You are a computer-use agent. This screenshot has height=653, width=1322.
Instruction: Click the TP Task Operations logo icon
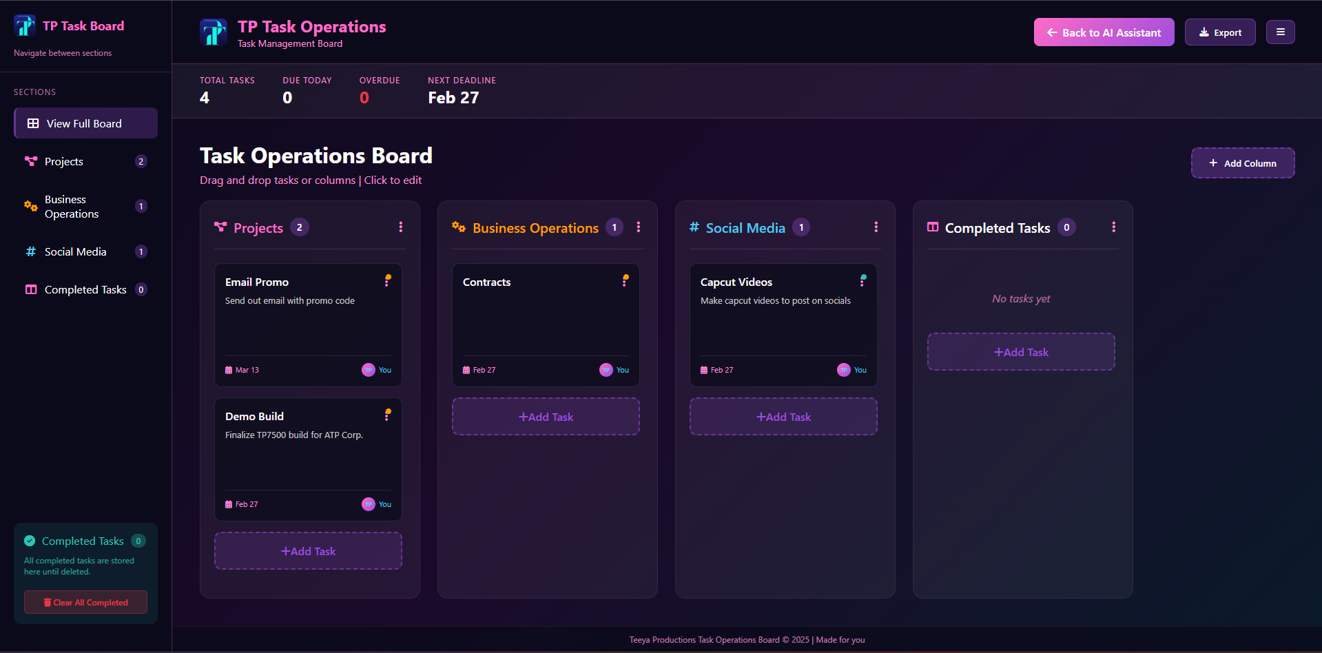[x=214, y=32]
